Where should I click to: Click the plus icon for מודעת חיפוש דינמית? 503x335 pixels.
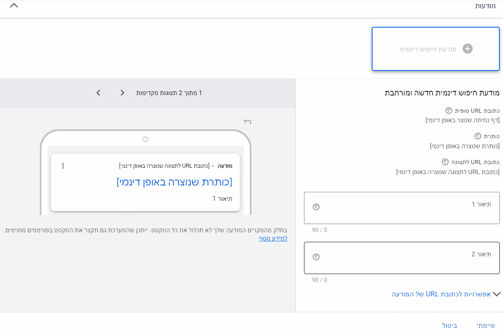(x=468, y=49)
